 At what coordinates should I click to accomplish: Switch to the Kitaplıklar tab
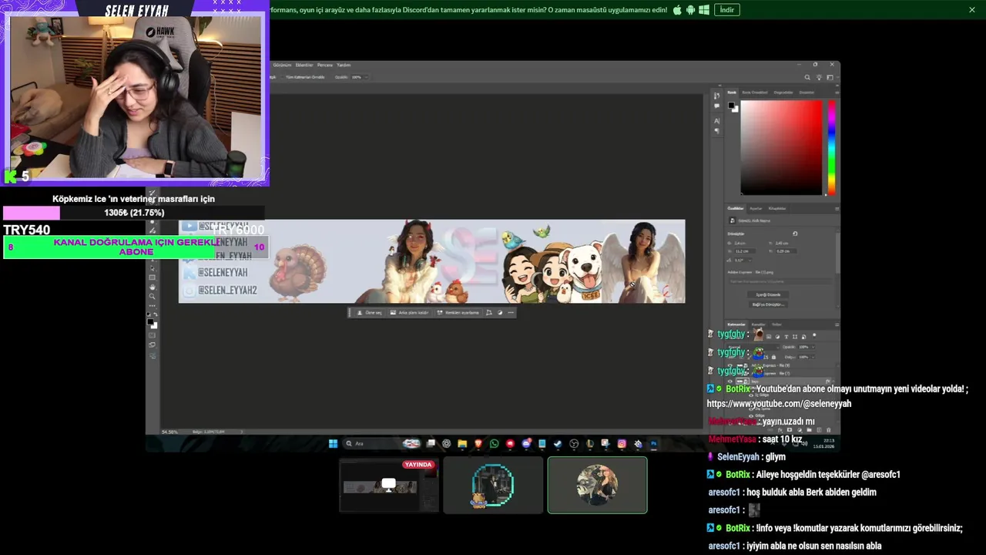(x=776, y=208)
